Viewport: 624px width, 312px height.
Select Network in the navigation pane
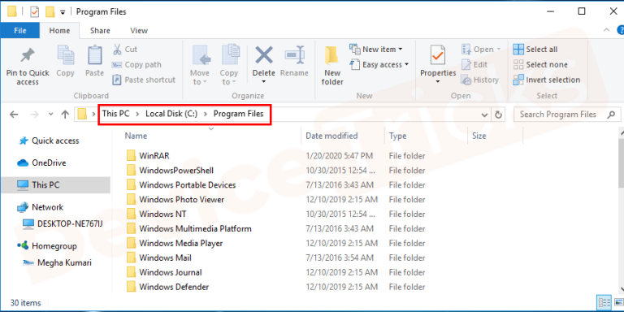pos(40,207)
